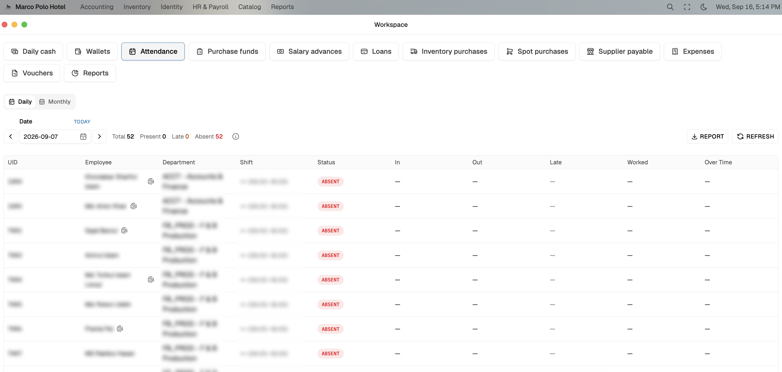Click the banknote icon on Salary advances
The width and height of the screenshot is (782, 372).
pos(281,52)
